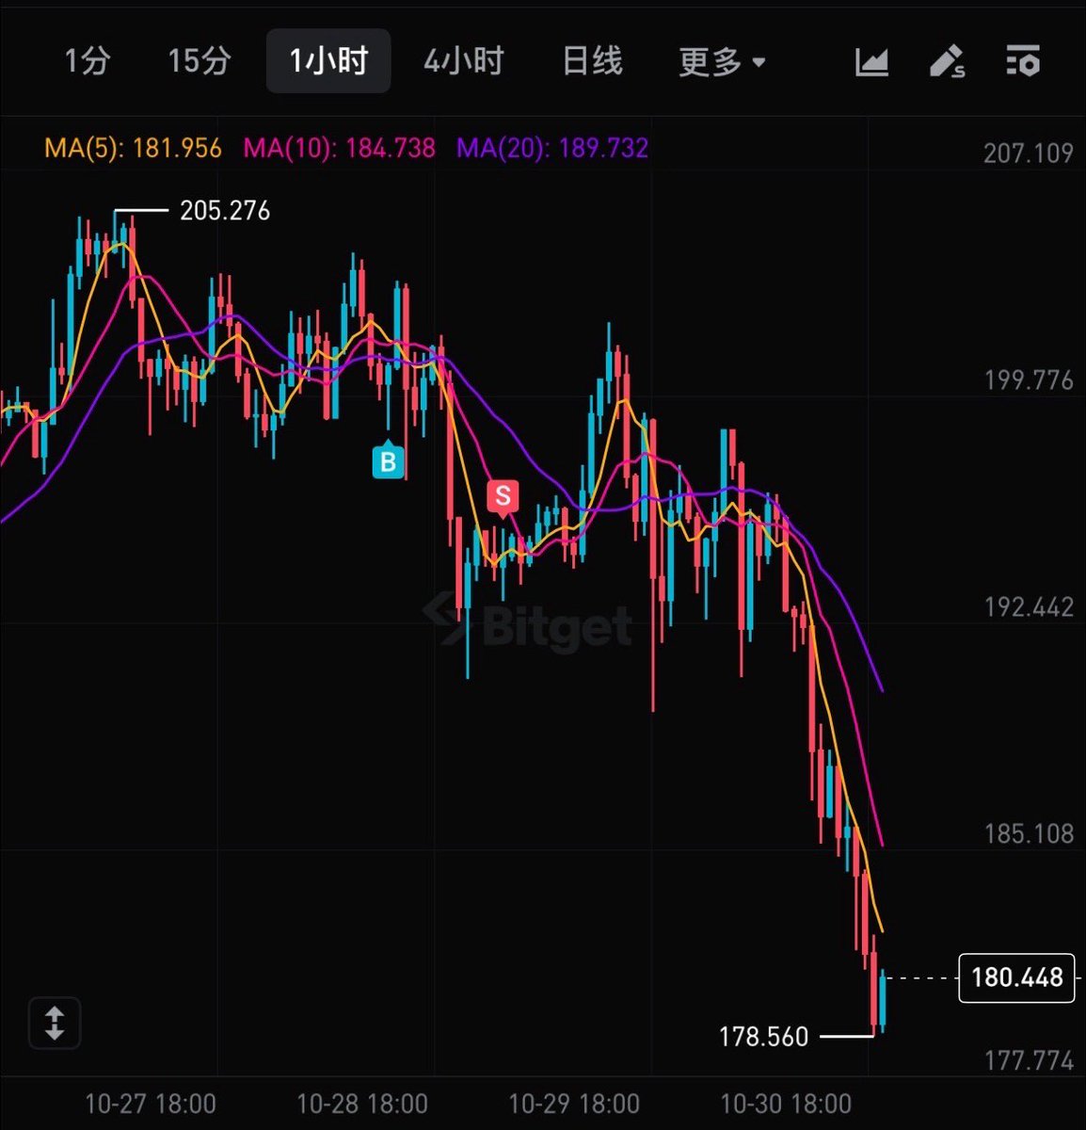The width and height of the screenshot is (1086, 1130).
Task: Toggle the vertical chart scale button
Action: (x=55, y=1023)
